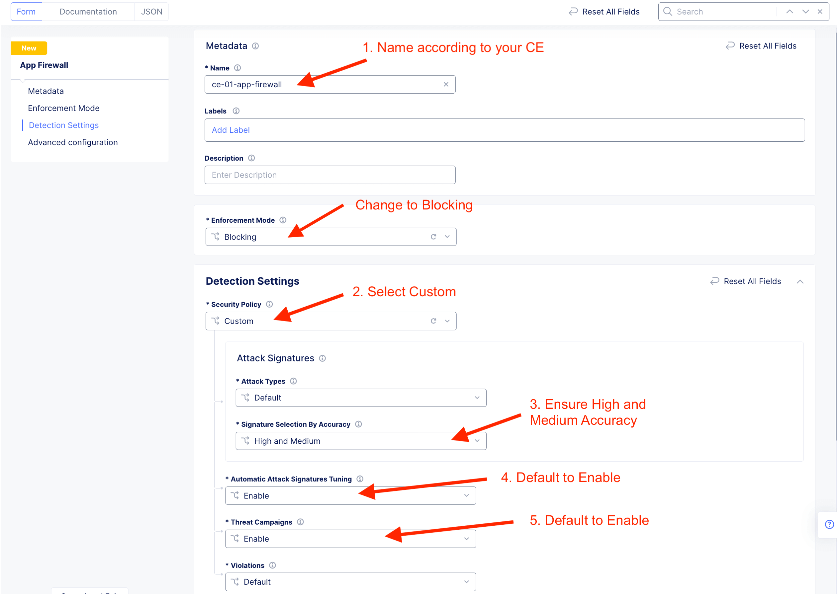Open the Attack Types dropdown
This screenshot has width=837, height=594.
[x=477, y=398]
